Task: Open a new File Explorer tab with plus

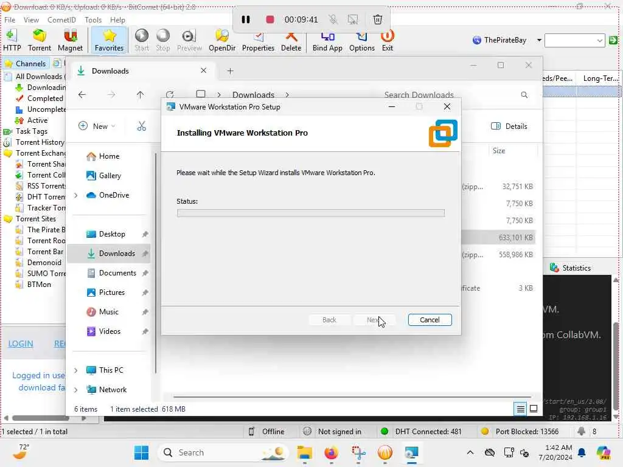Action: click(230, 71)
